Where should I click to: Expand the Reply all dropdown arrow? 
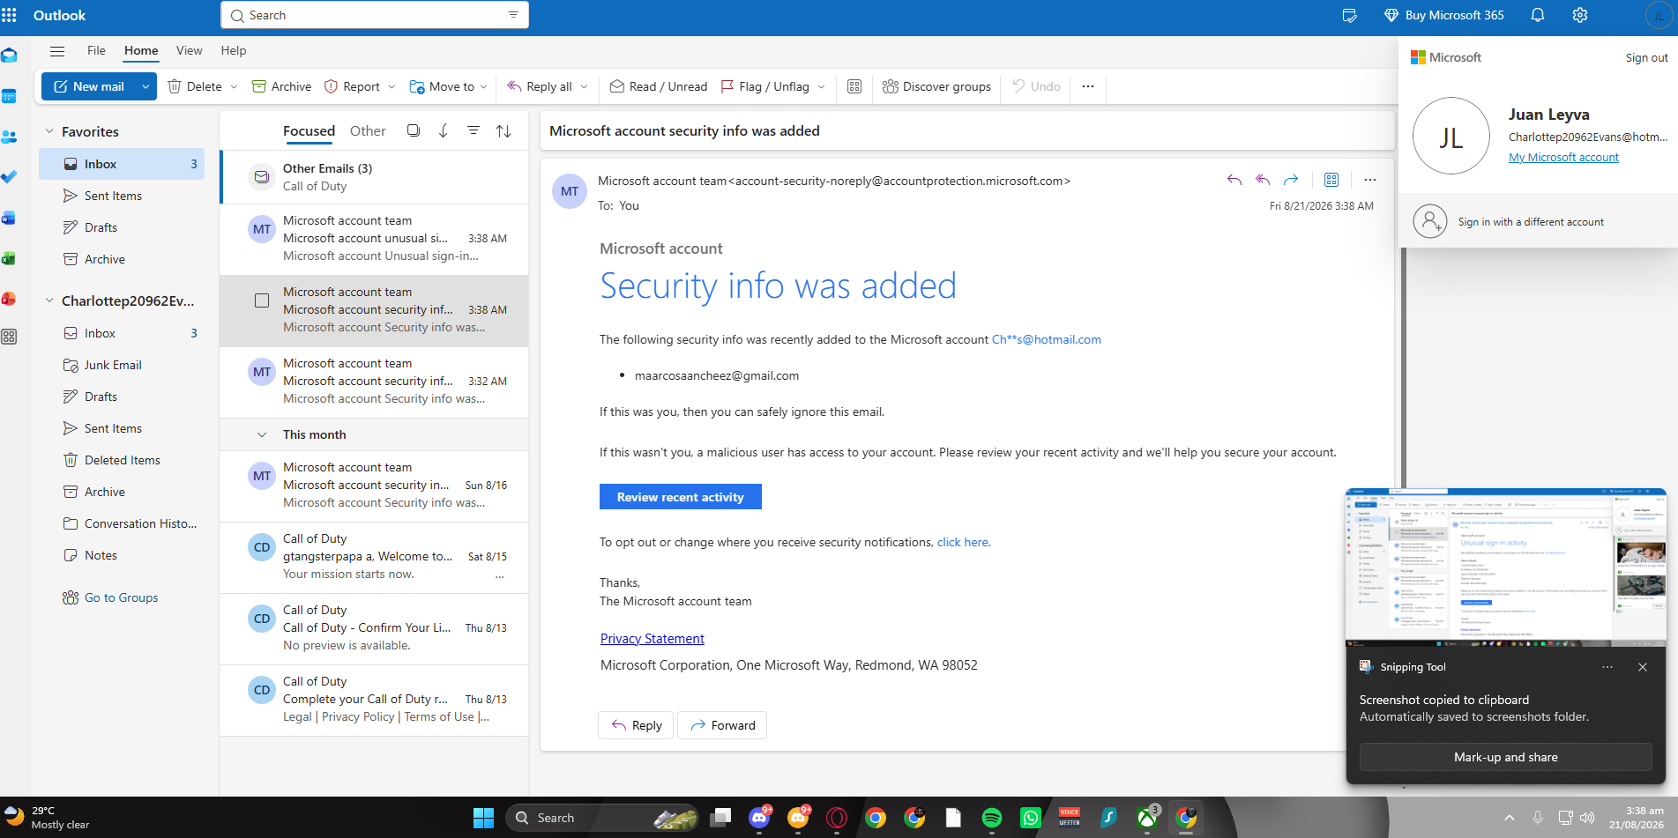(584, 86)
